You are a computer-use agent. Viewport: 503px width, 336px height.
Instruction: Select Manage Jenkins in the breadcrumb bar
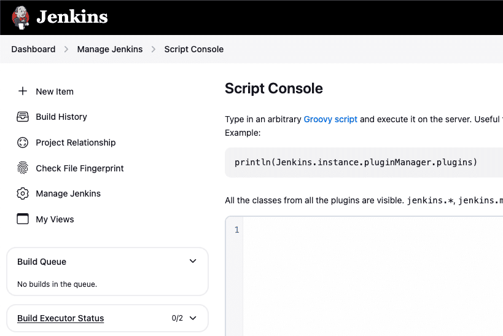(x=110, y=49)
